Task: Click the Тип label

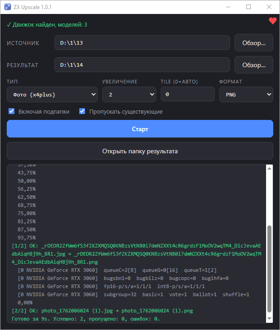Action: (12, 82)
